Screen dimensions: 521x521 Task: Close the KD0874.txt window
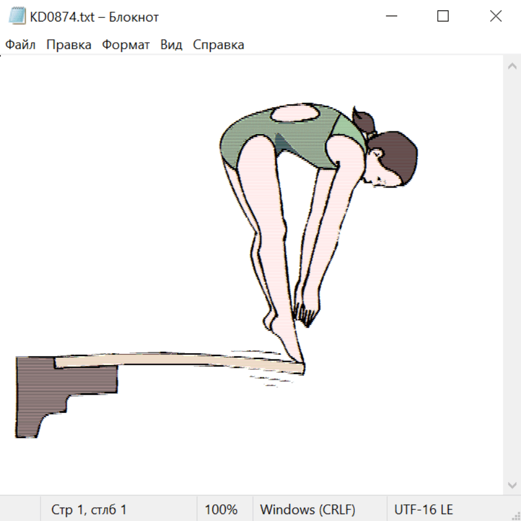coord(496,17)
